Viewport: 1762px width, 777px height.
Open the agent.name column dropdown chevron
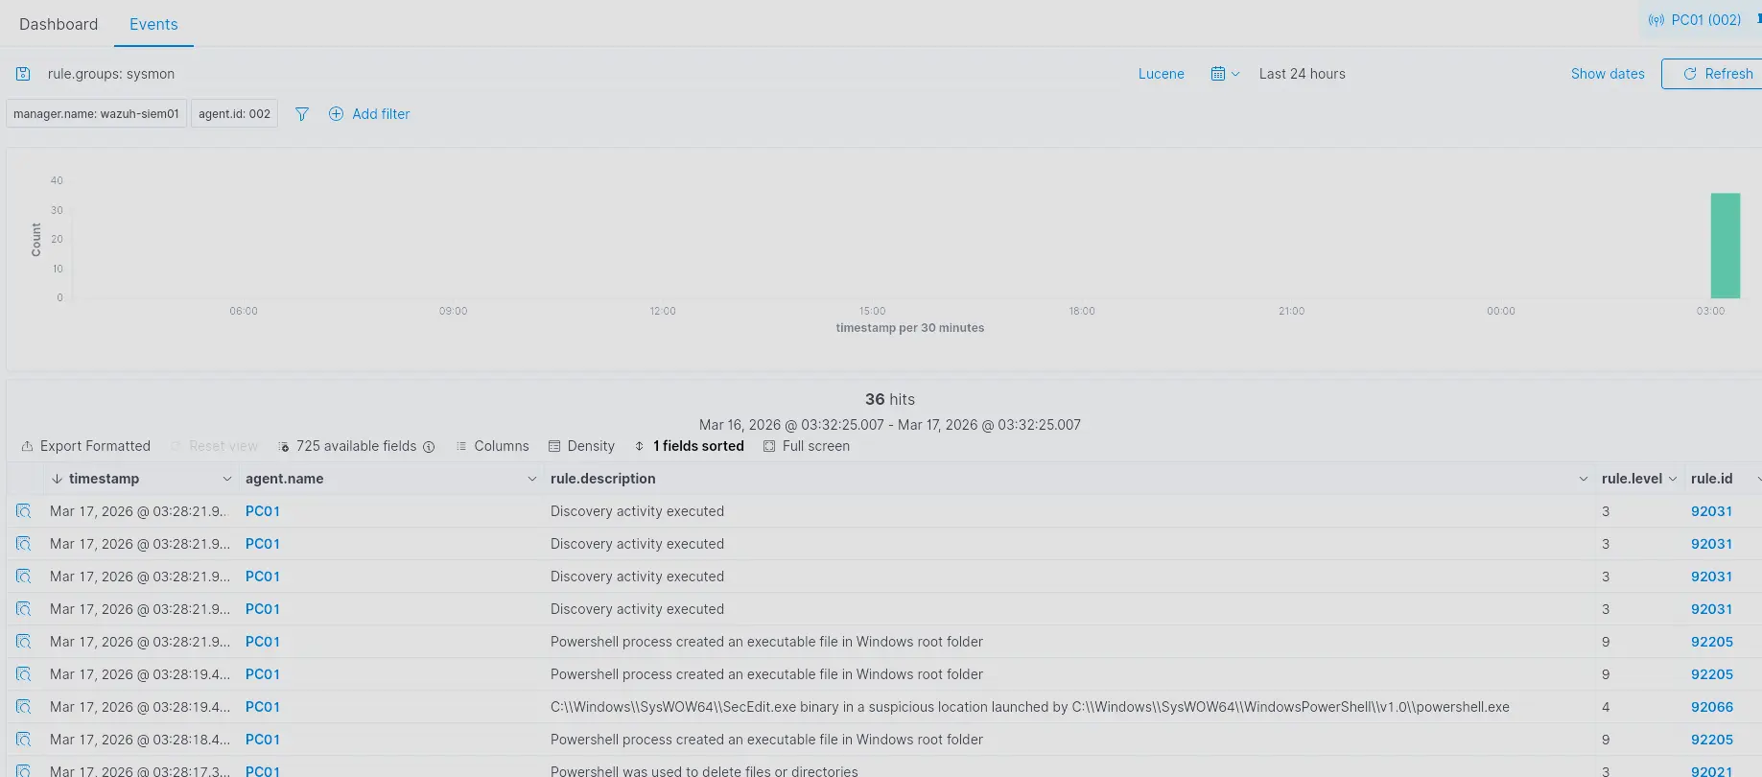[x=532, y=479]
